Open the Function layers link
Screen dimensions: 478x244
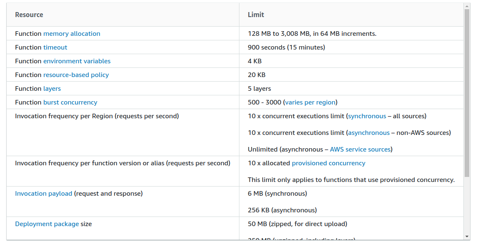[x=52, y=89]
